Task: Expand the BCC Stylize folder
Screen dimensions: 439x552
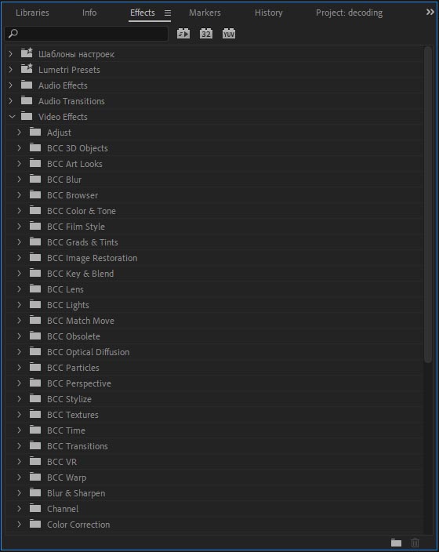Action: [x=20, y=399]
